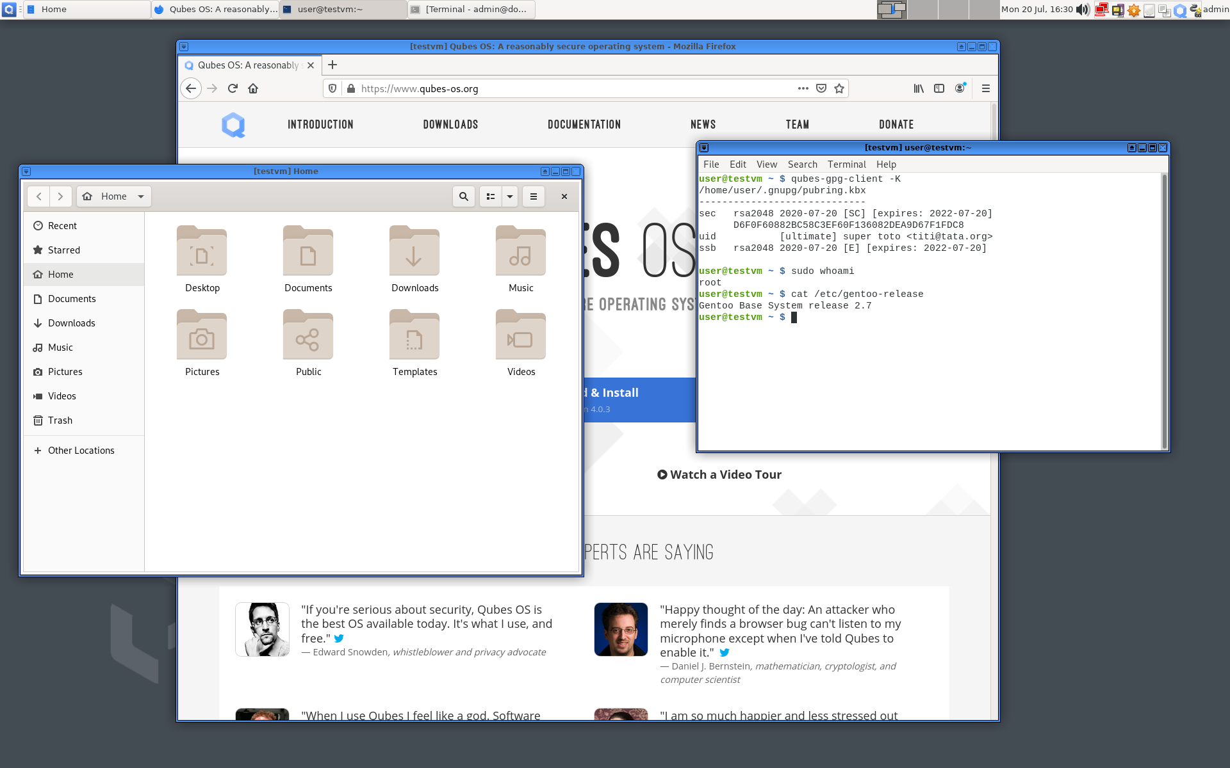This screenshot has width=1230, height=768.
Task: Open the Terminal menu in the terminal window
Action: pos(847,164)
